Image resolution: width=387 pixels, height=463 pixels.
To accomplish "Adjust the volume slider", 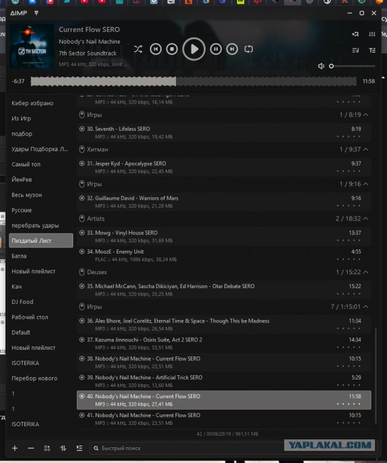I will [x=352, y=66].
